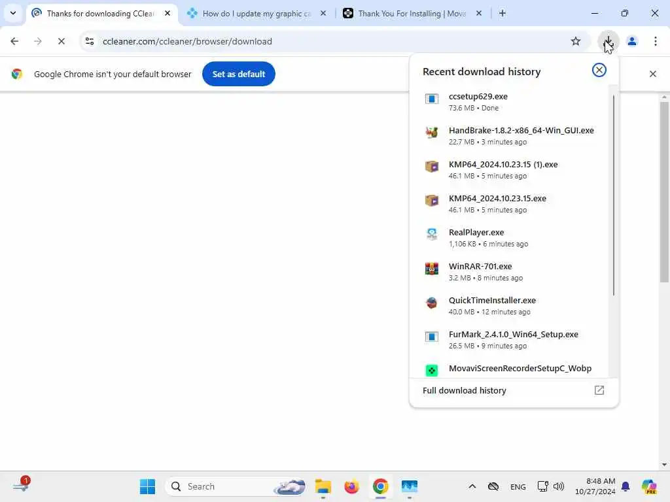Viewport: 670px width, 502px height.
Task: Close the Movavi installing tab
Action: [479, 13]
